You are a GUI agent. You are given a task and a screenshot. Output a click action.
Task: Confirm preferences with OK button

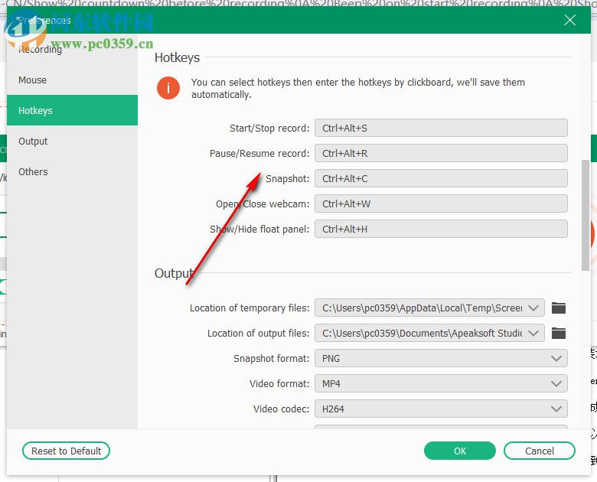459,451
